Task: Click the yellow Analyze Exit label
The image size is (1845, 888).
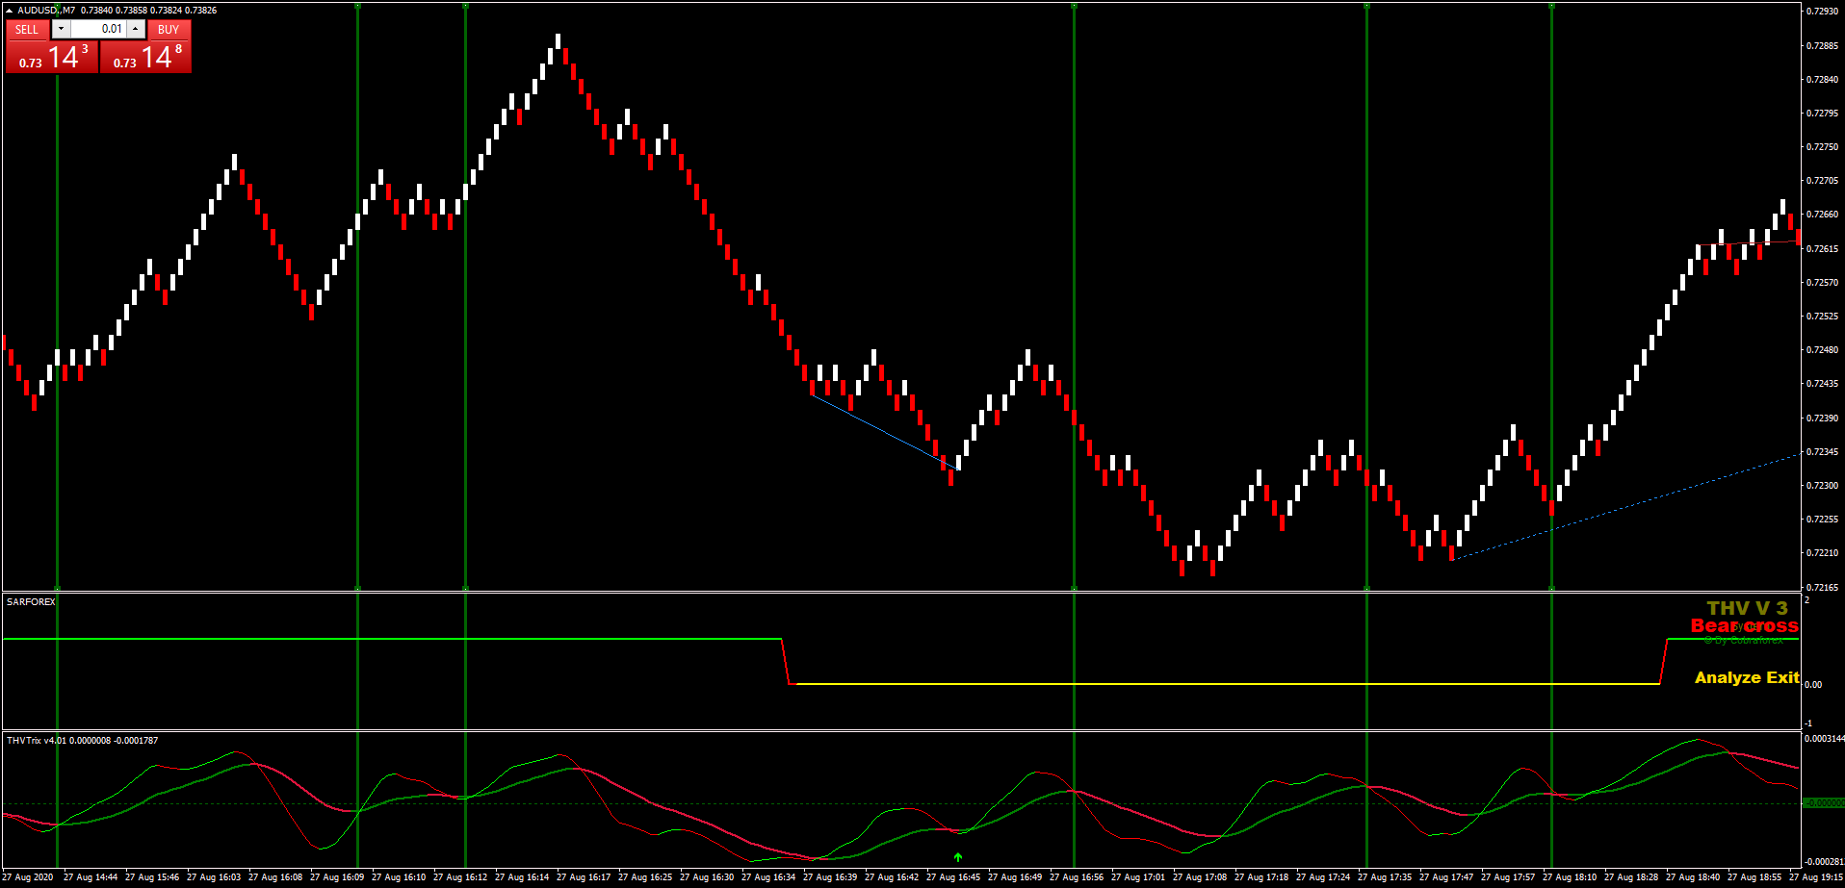Action: tap(1747, 678)
